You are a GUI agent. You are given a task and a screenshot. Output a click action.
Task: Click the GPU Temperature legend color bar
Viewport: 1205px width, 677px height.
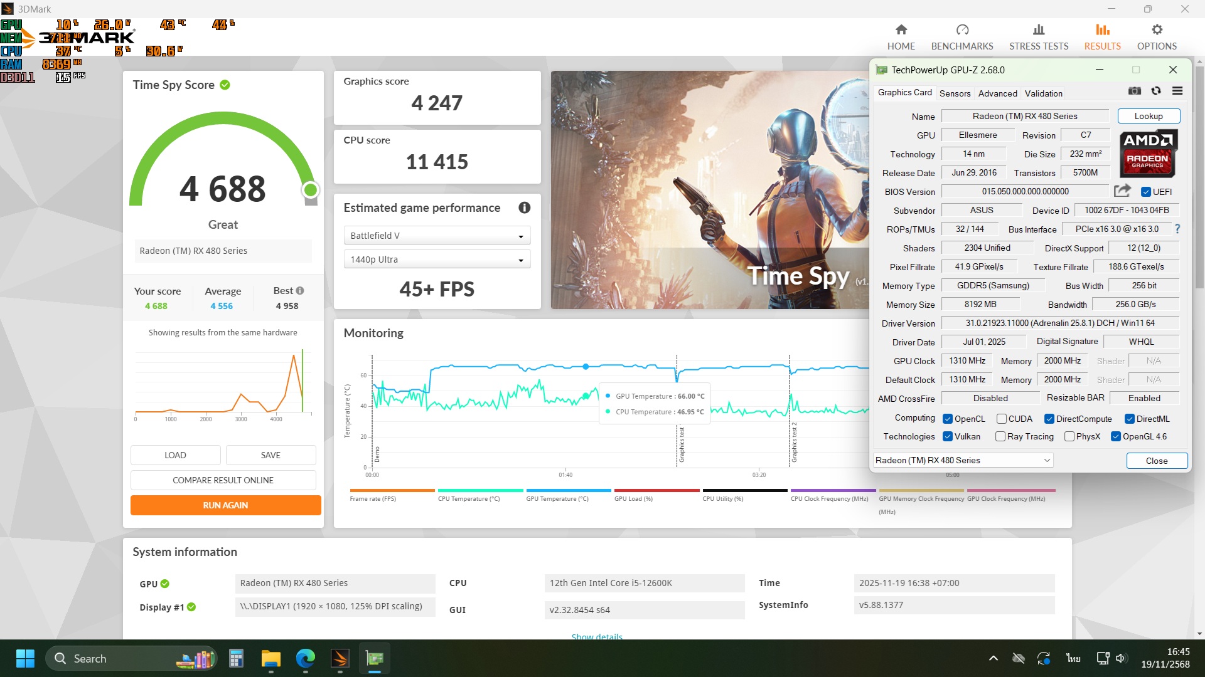point(568,490)
